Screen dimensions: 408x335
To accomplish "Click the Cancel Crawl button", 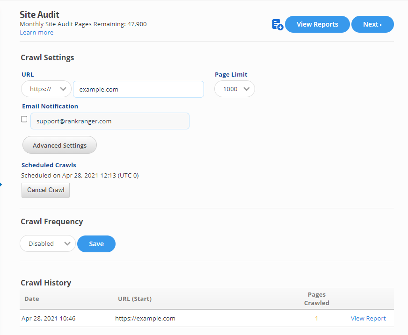I will 45,190.
